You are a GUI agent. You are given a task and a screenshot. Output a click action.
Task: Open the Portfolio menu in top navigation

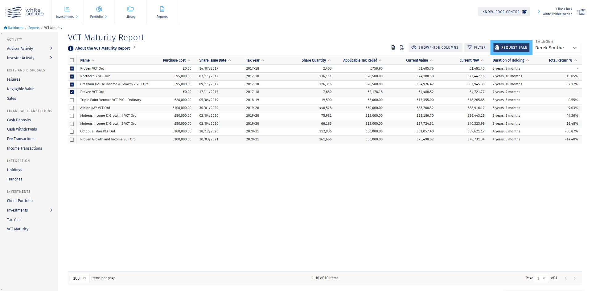(99, 12)
